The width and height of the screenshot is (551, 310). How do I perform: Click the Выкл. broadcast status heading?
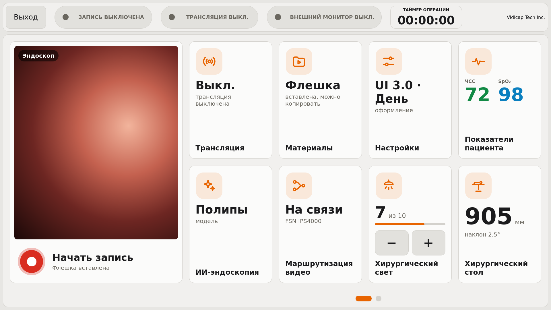pyautogui.click(x=215, y=85)
